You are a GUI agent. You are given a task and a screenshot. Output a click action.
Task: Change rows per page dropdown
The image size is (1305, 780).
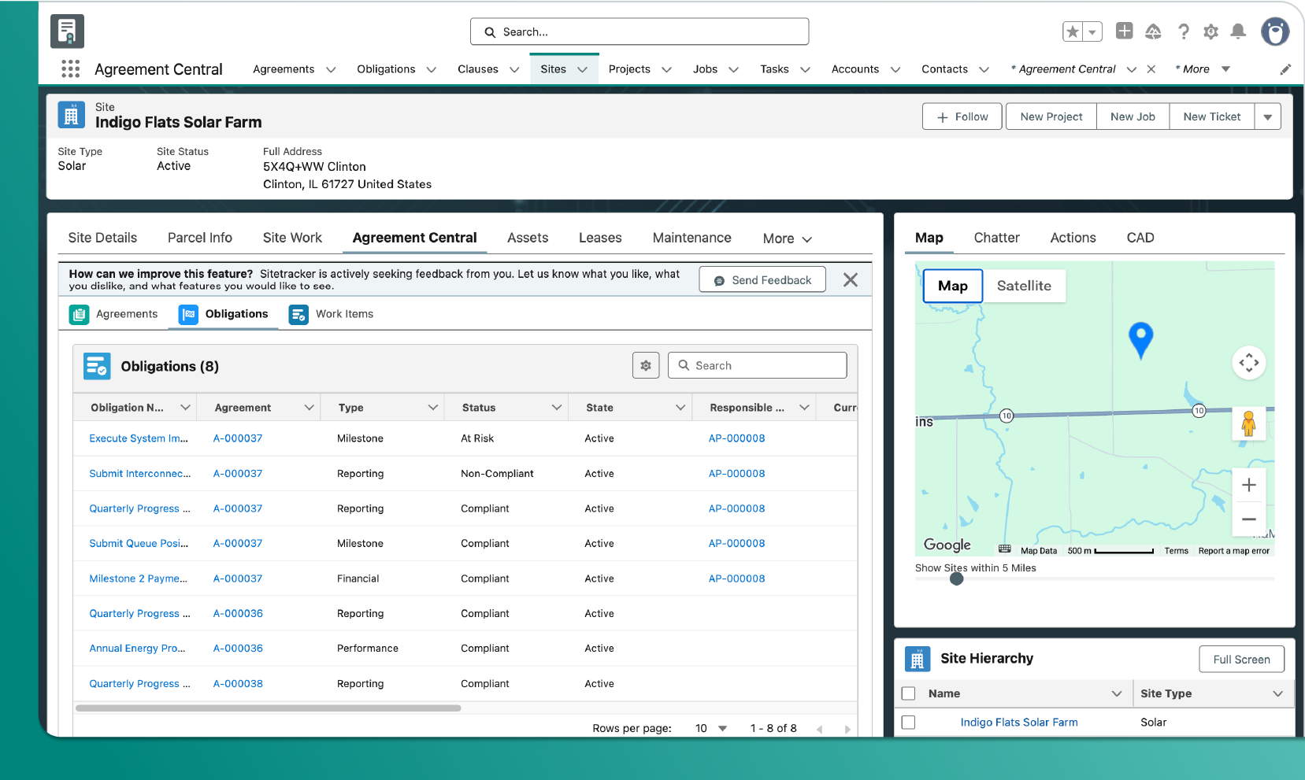pyautogui.click(x=711, y=728)
